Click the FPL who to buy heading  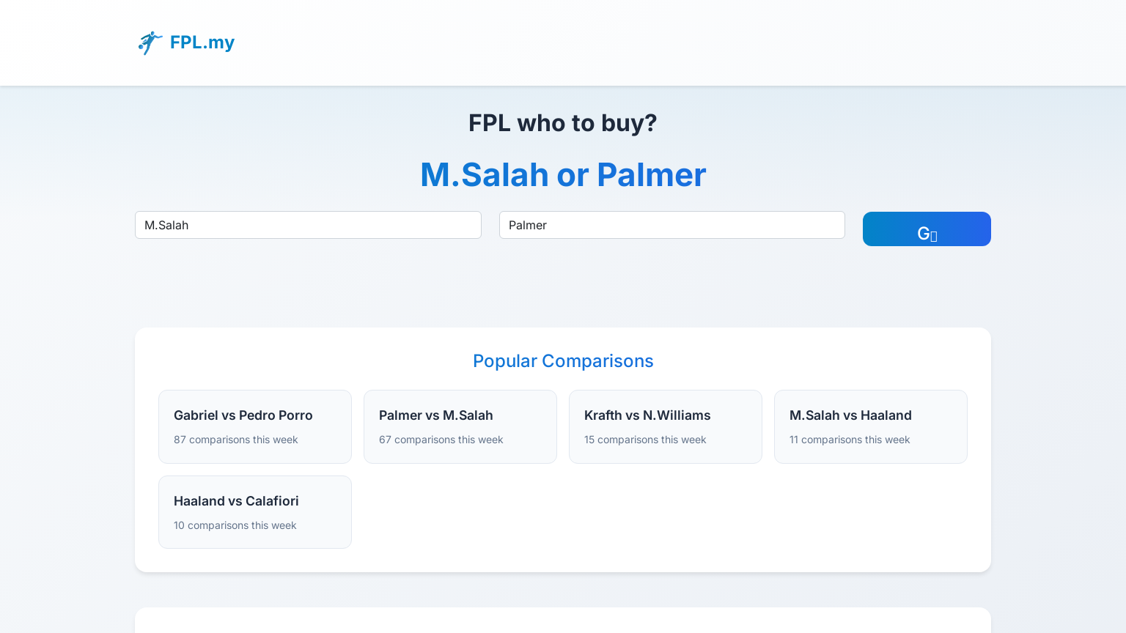[x=563, y=123]
